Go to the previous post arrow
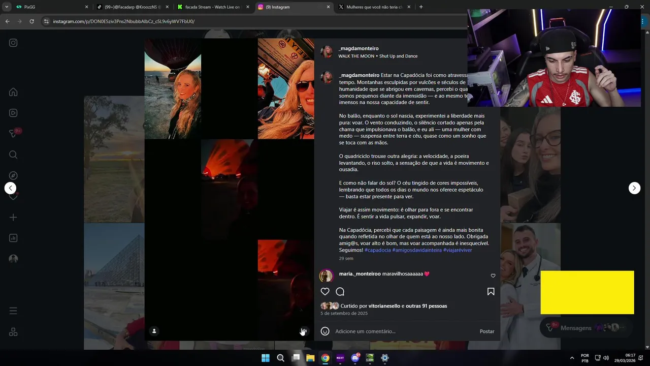 [10, 188]
